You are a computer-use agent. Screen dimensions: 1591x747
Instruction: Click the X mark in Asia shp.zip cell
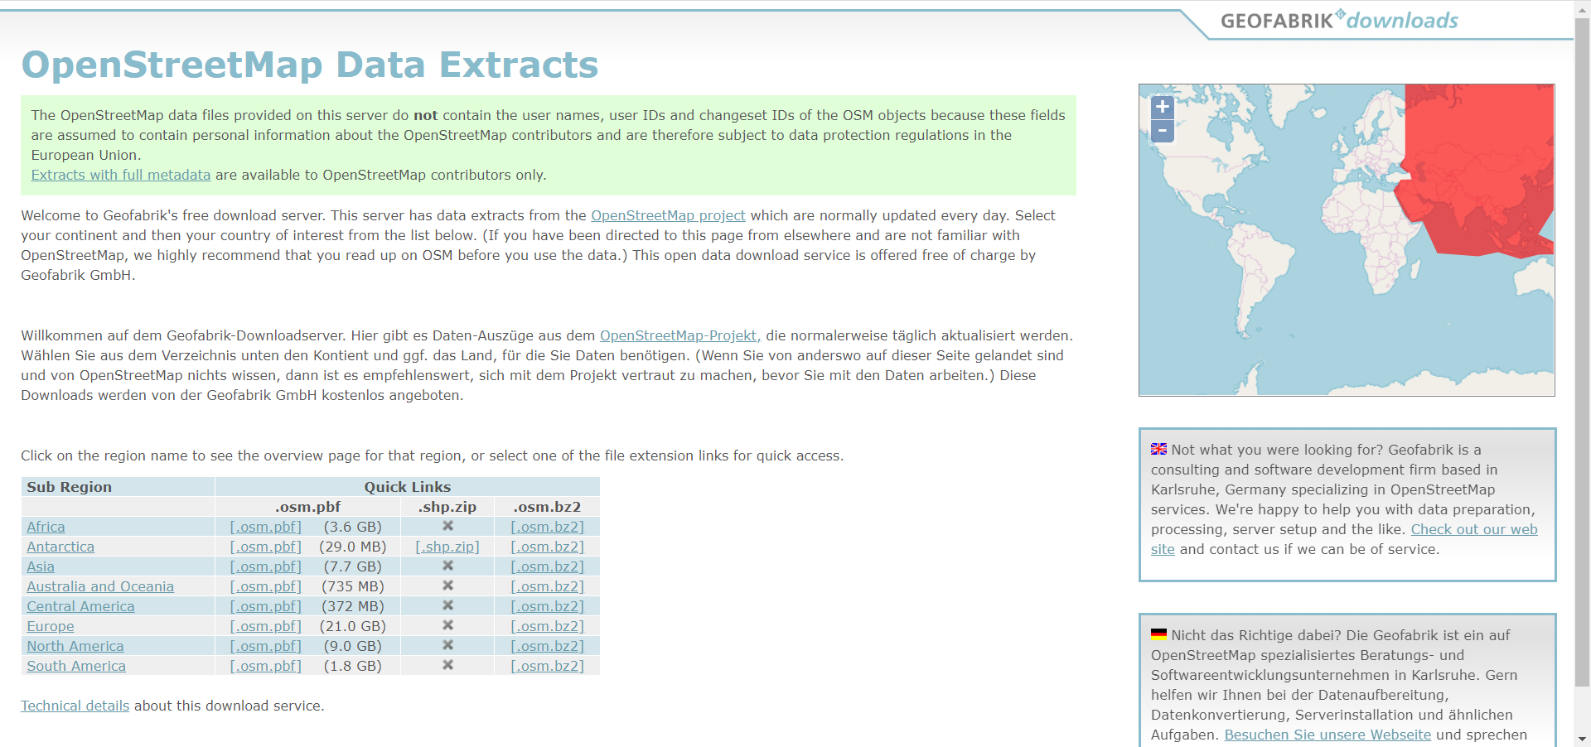(x=447, y=566)
